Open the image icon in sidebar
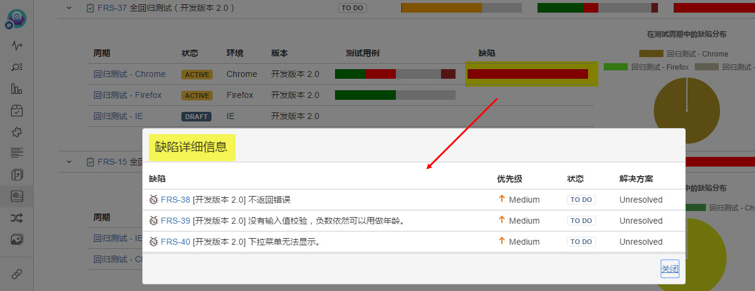Screen dimensions: 755x291 pos(17,239)
